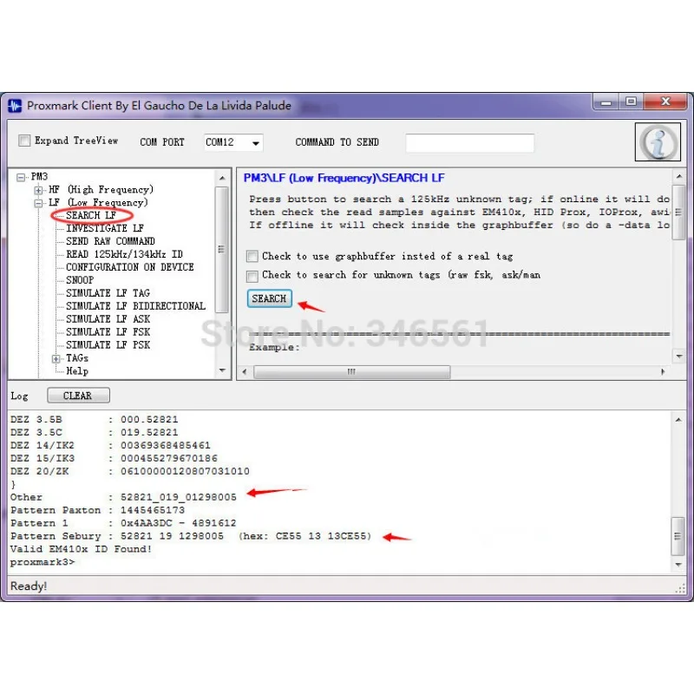
Task: Expand the TAGs tree node
Action: (56, 358)
